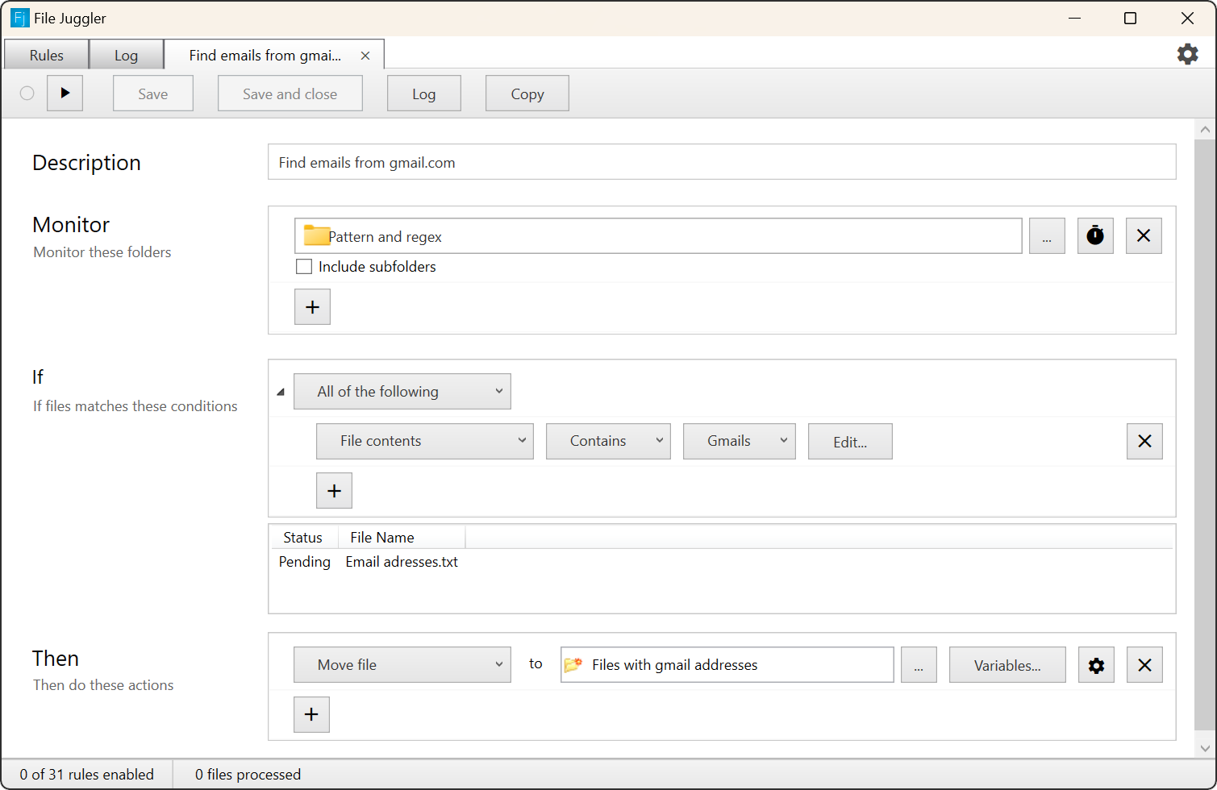
Task: Enable Include subfolders checkbox
Action: [x=304, y=267]
